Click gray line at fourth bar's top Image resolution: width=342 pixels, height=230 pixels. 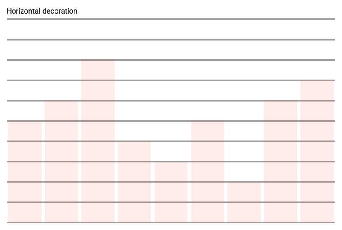[171, 141]
